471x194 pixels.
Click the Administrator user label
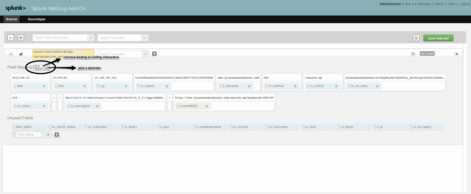(x=390, y=4)
